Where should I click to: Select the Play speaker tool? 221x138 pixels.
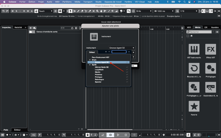click(113, 11)
